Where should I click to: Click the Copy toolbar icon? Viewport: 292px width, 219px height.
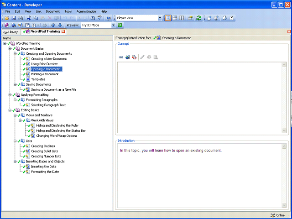pos(36,18)
